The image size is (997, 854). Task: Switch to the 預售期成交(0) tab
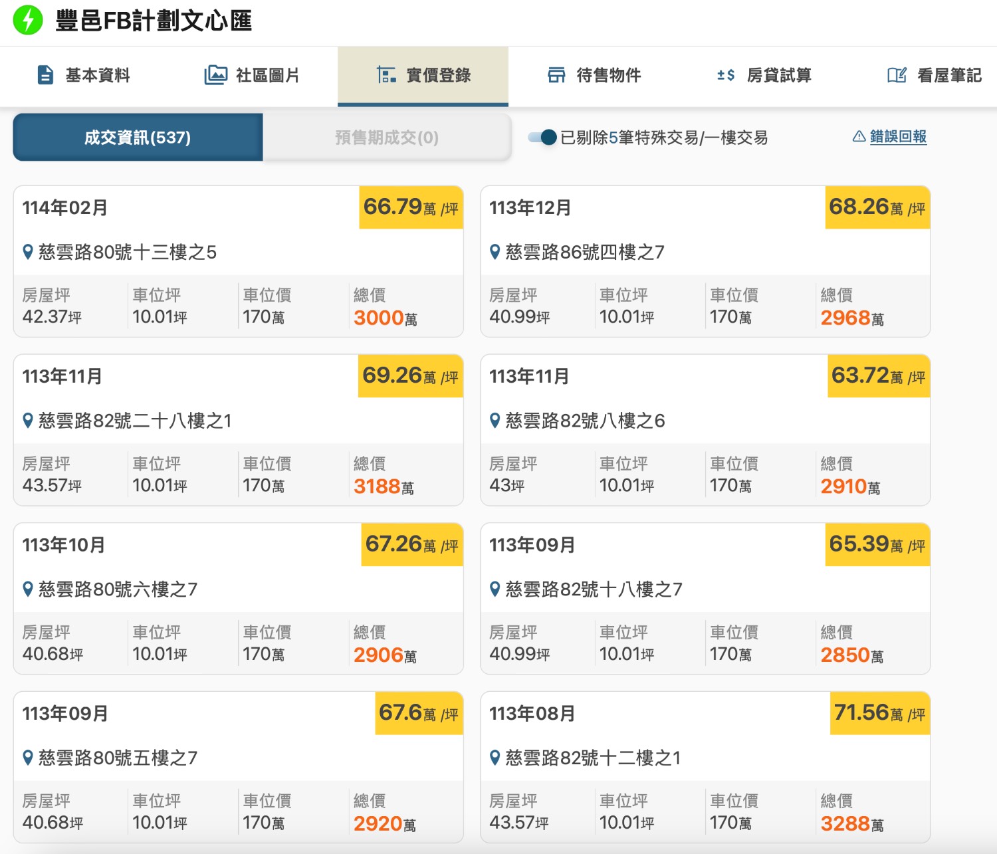(x=386, y=138)
